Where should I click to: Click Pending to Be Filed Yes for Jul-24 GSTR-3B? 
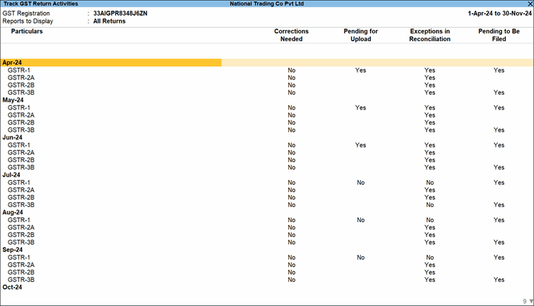(498, 205)
